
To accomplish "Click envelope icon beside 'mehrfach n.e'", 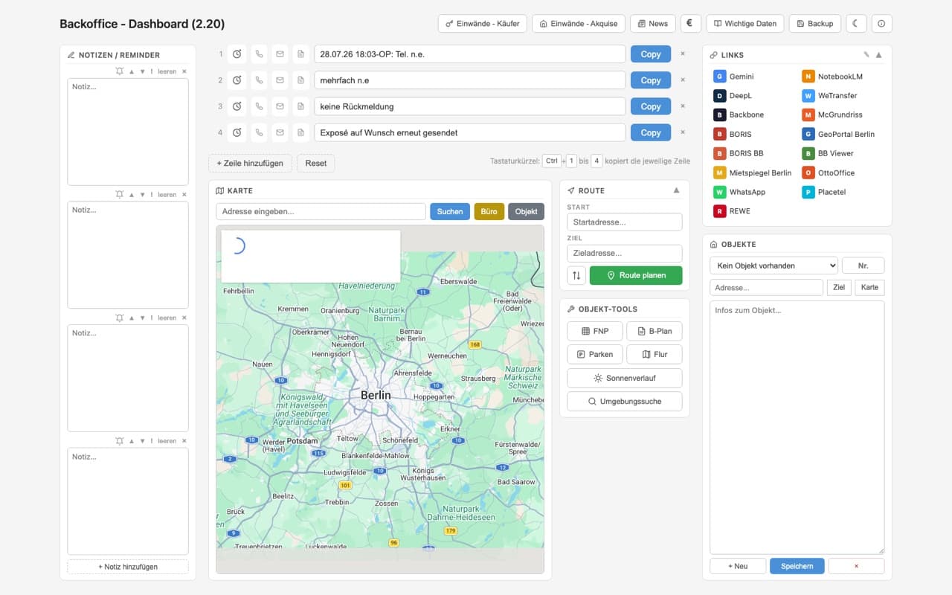I will pyautogui.click(x=280, y=80).
